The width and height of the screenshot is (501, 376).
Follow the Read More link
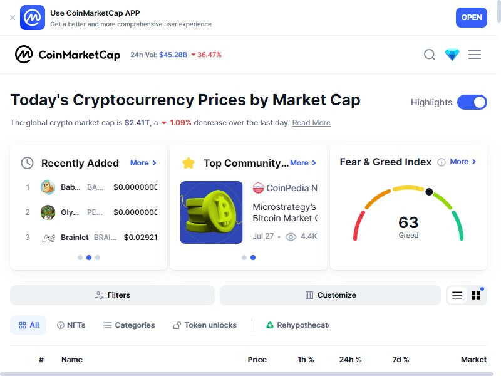pos(311,123)
